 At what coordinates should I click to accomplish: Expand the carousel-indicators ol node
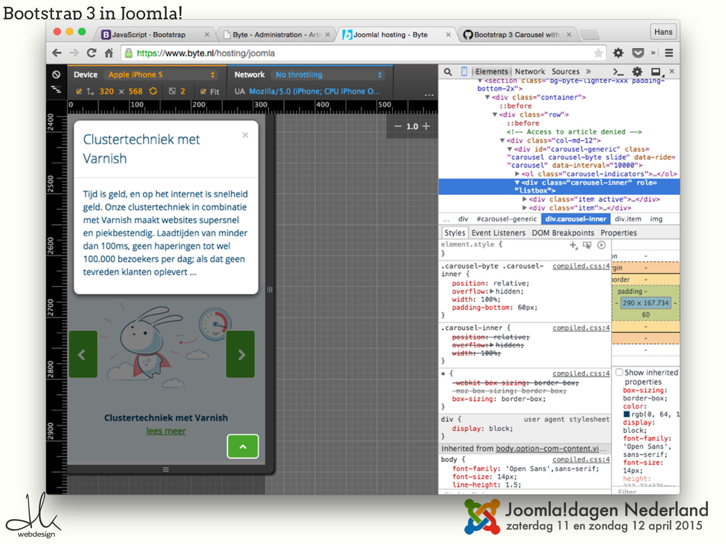517,174
